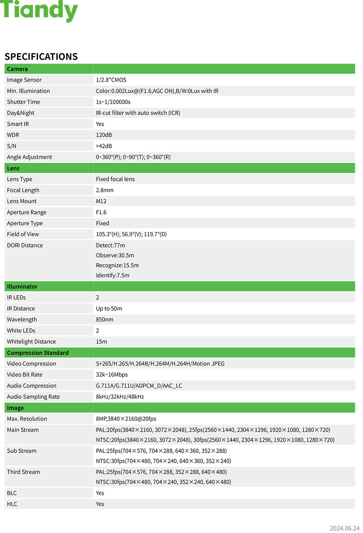Click the 1/2.8"CMOS sensor value
Image resolution: width=363 pixels, height=533 pixels.
click(111, 80)
